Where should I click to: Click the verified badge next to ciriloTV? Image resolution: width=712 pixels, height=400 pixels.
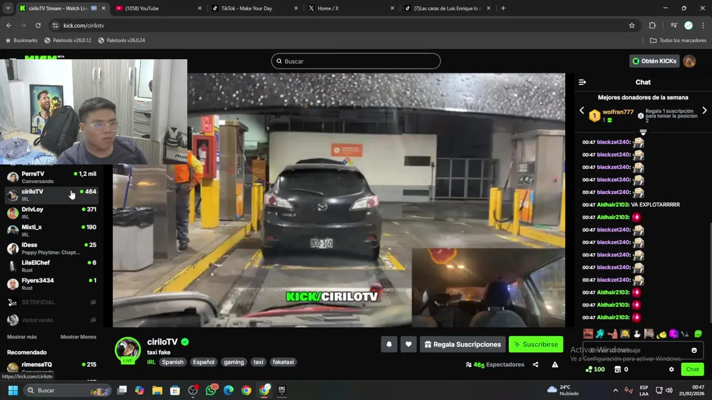tap(185, 342)
